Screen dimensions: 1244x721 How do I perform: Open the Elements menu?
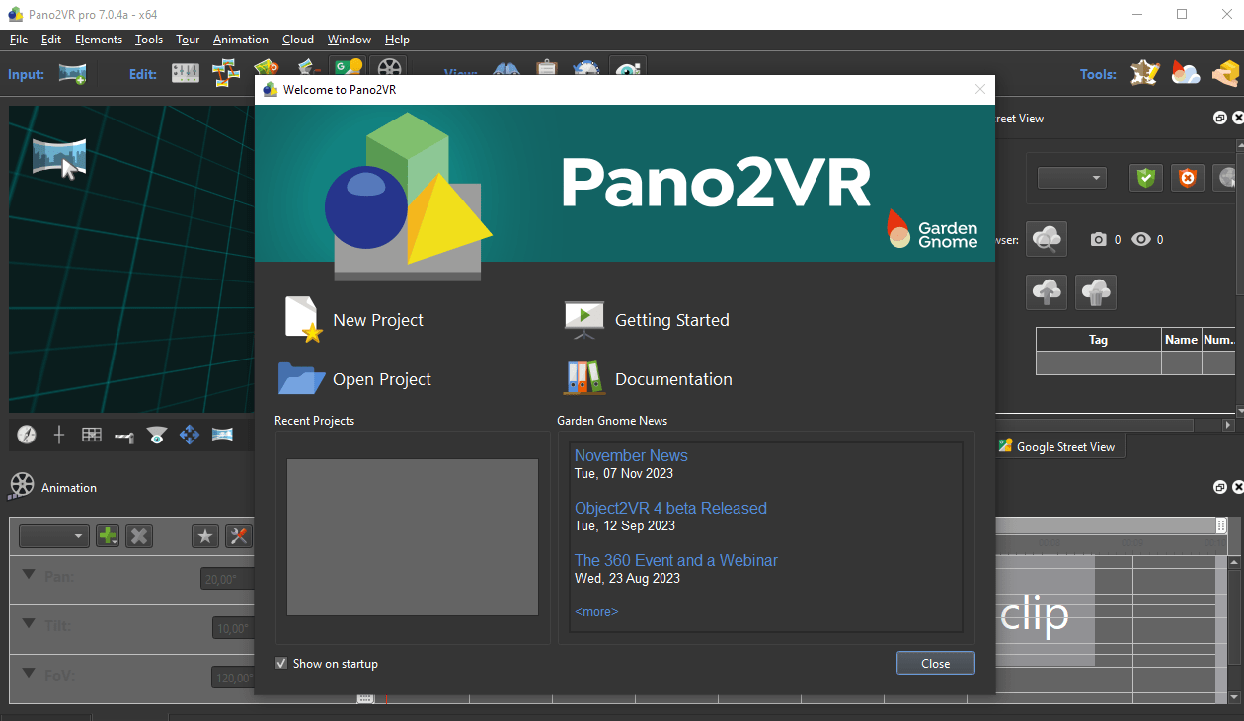[99, 40]
